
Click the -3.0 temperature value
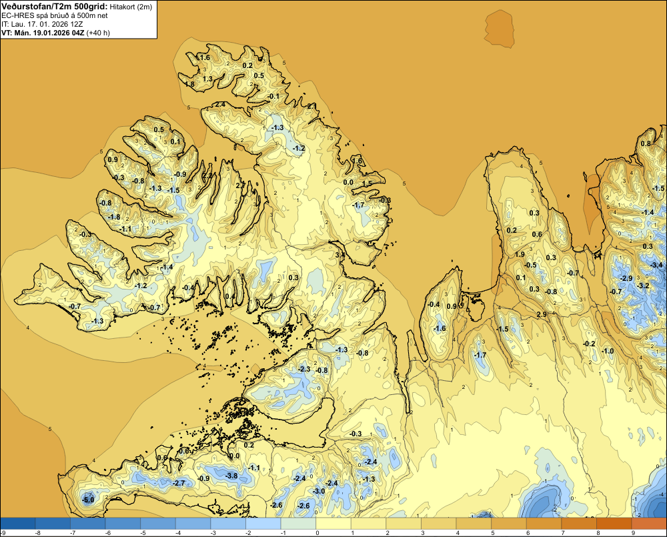(x=319, y=491)
